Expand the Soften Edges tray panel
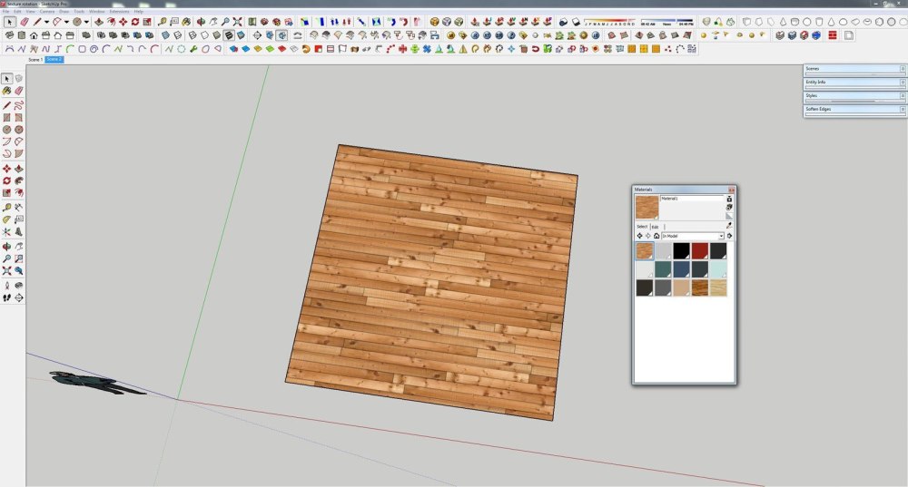This screenshot has height=487, width=908. (x=854, y=109)
